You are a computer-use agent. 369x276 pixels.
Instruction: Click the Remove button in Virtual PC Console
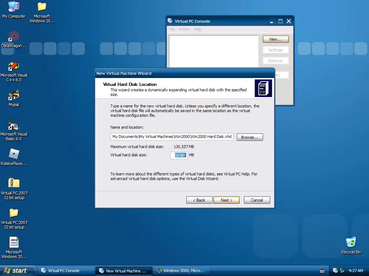pos(276,61)
